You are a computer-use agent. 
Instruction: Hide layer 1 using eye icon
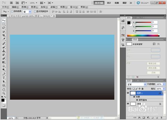pos(128,93)
